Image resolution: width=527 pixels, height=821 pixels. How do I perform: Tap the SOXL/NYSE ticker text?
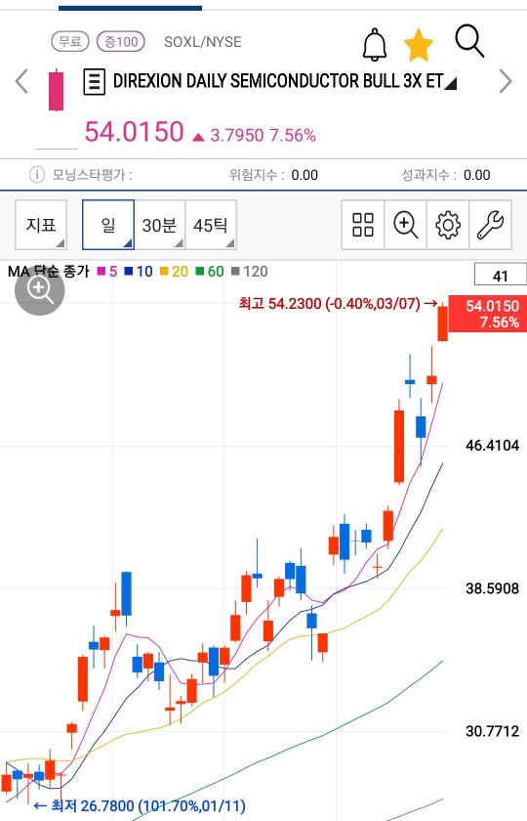[203, 42]
